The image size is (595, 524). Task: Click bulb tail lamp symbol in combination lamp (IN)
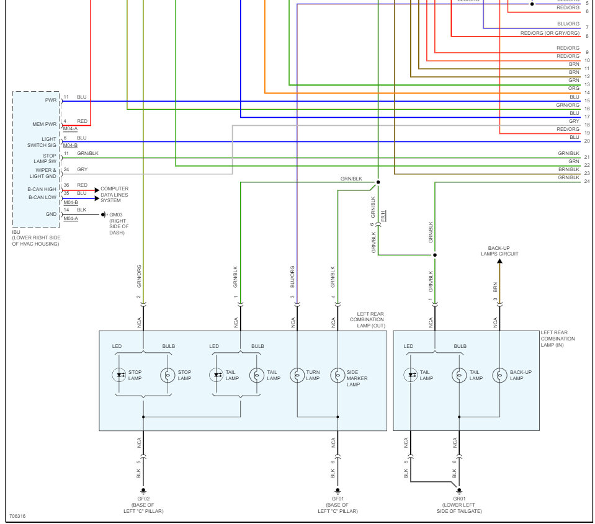click(x=459, y=375)
